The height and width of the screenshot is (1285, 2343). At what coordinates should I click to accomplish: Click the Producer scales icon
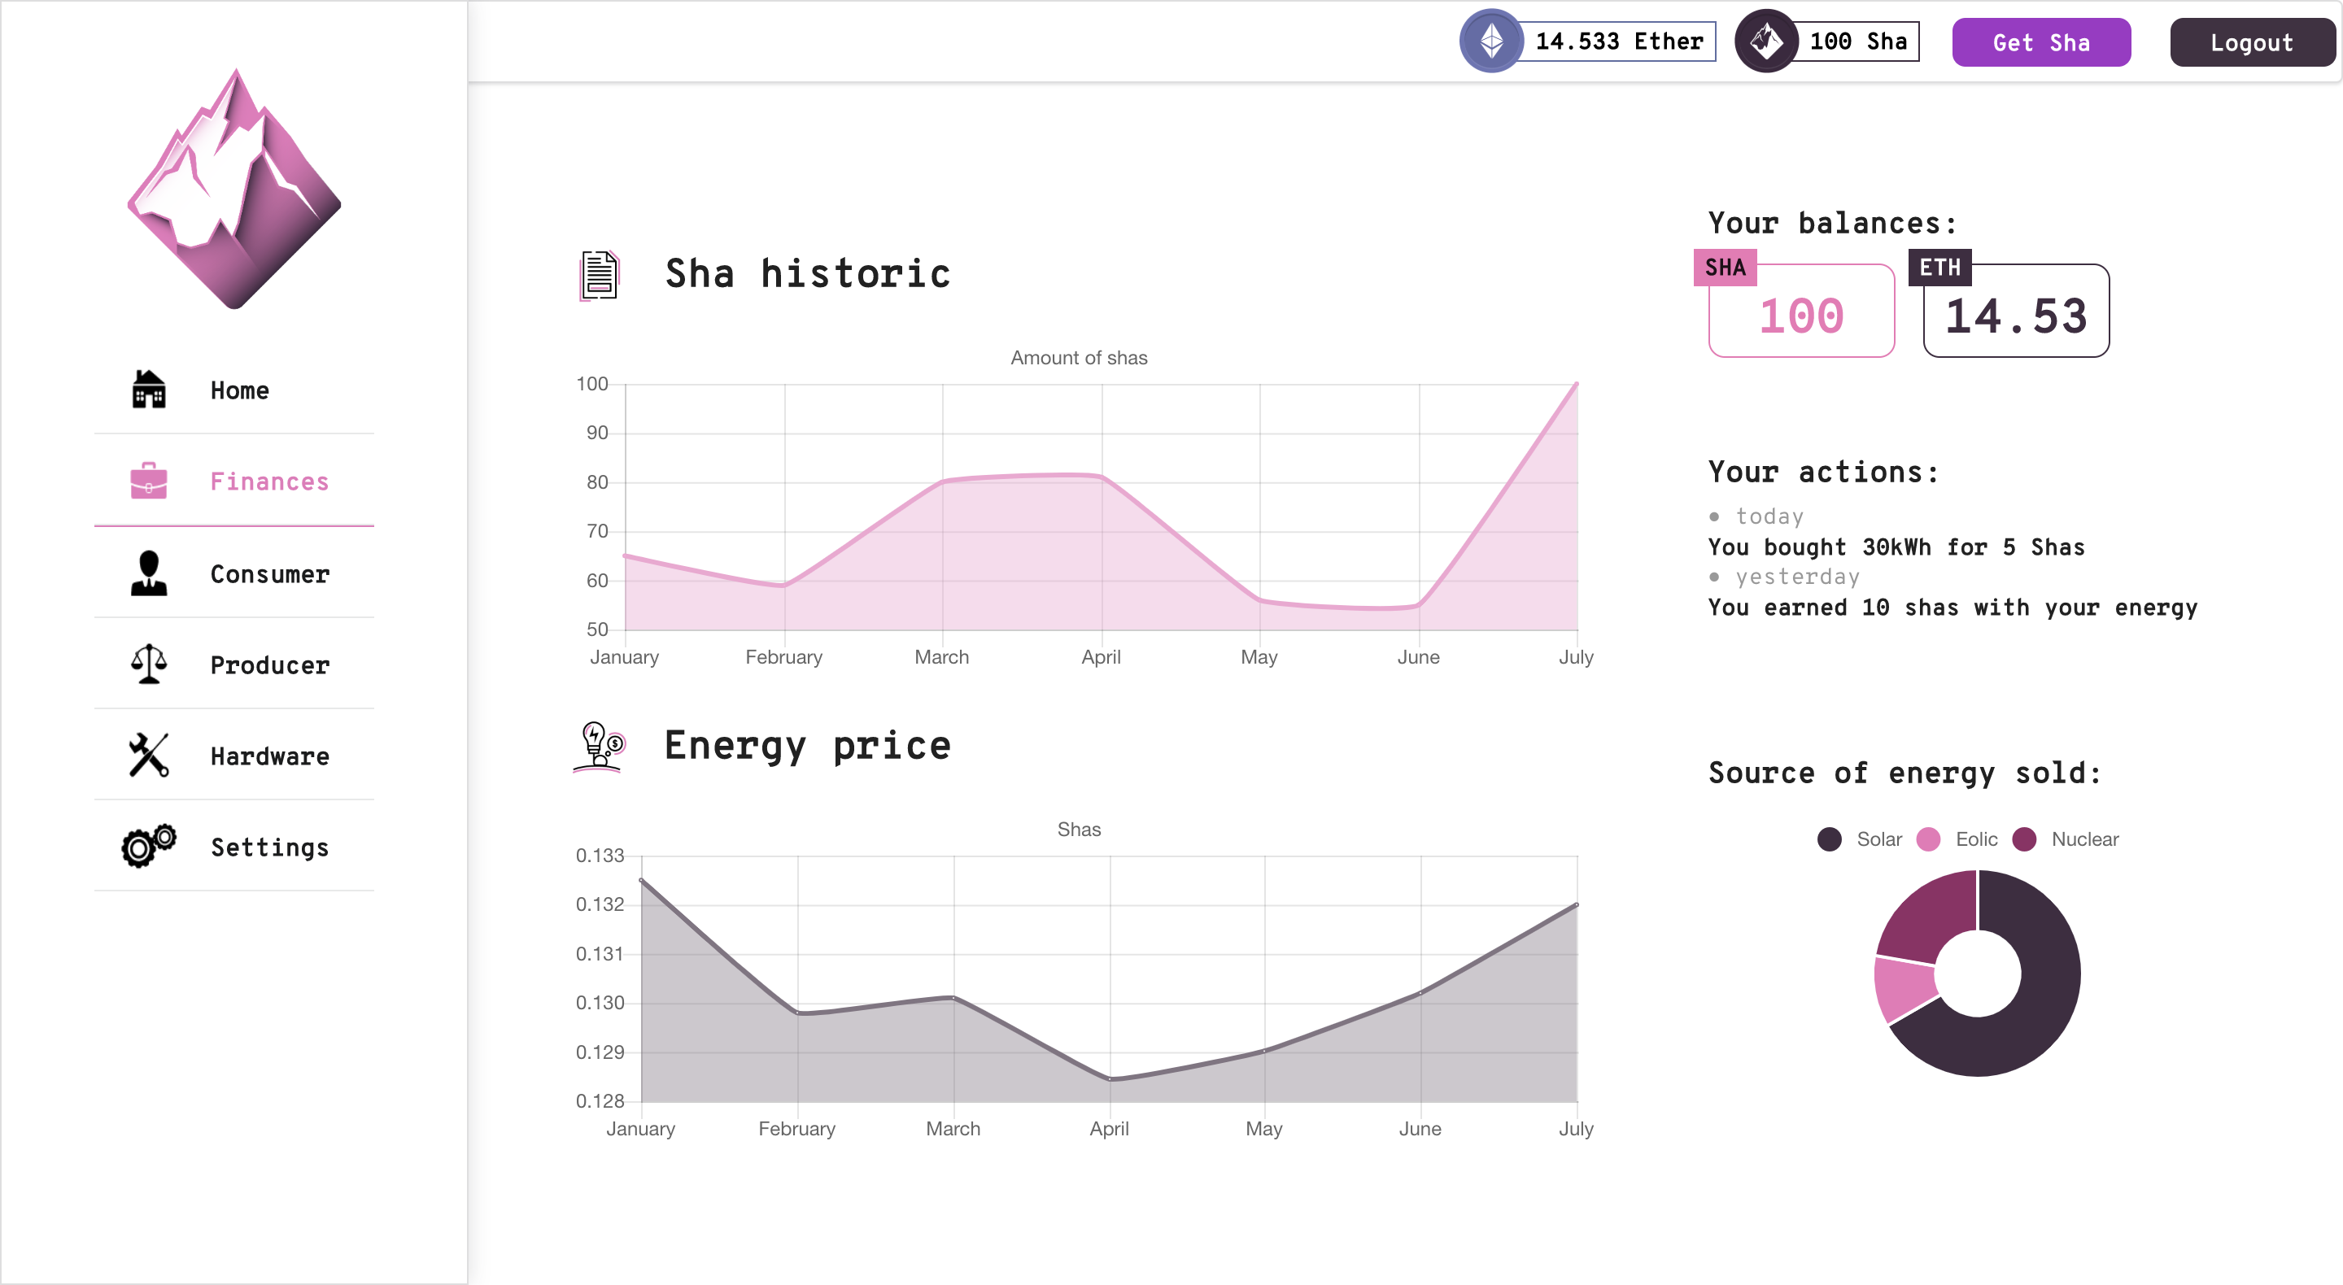pyautogui.click(x=148, y=664)
